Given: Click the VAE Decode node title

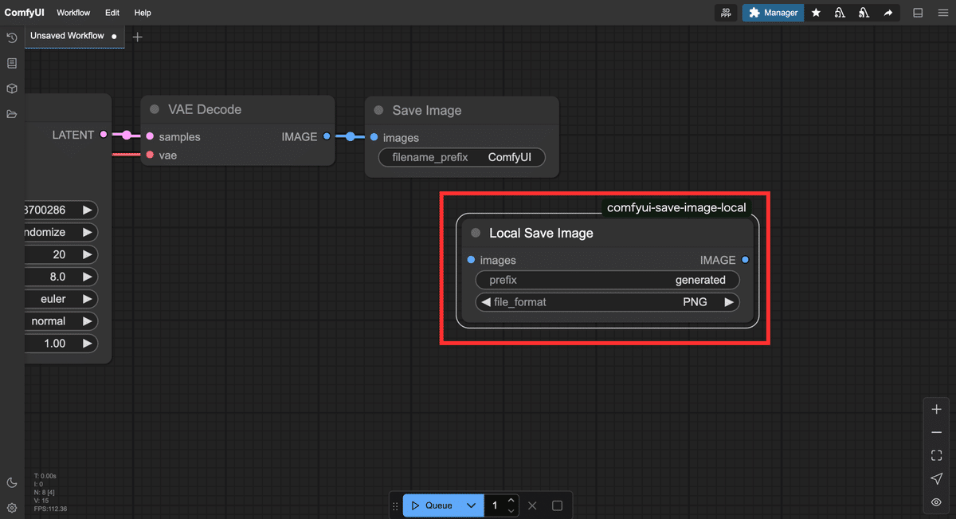Looking at the screenshot, I should coord(205,110).
